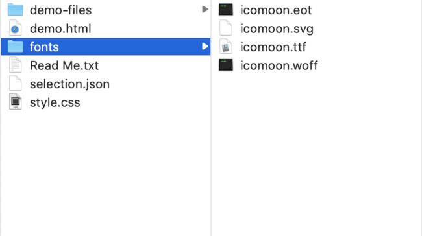Select the style.css file icon
The height and width of the screenshot is (236, 422).
coord(16,102)
